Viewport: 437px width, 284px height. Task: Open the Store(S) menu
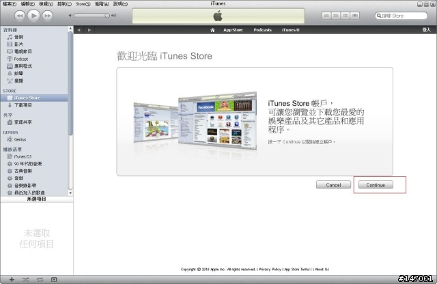(83, 4)
